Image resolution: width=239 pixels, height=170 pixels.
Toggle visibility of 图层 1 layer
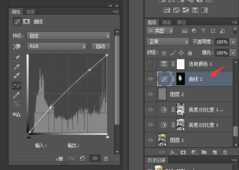coord(150,139)
